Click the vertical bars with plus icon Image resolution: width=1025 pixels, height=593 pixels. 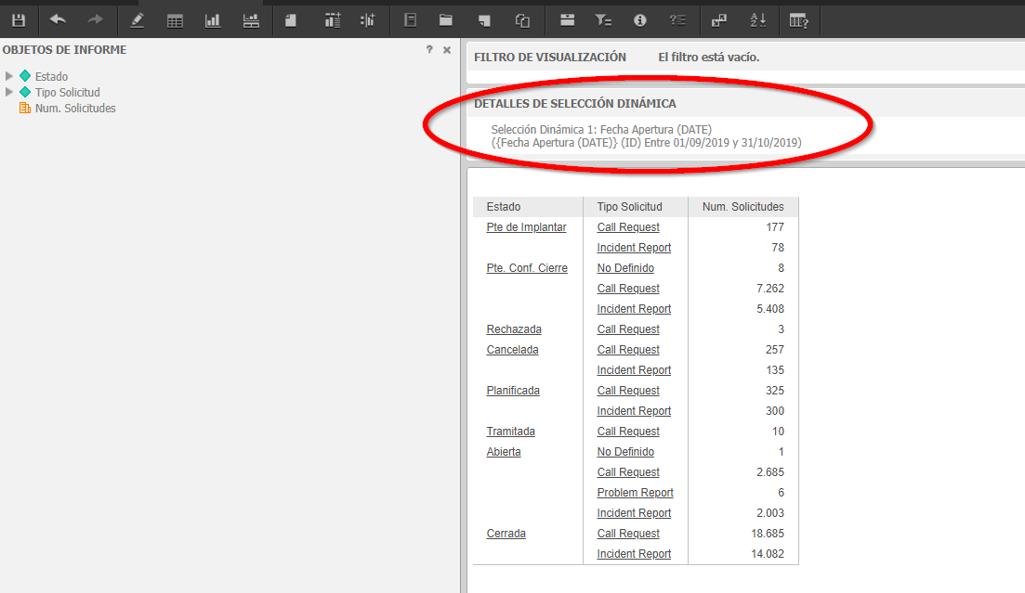pyautogui.click(x=368, y=21)
